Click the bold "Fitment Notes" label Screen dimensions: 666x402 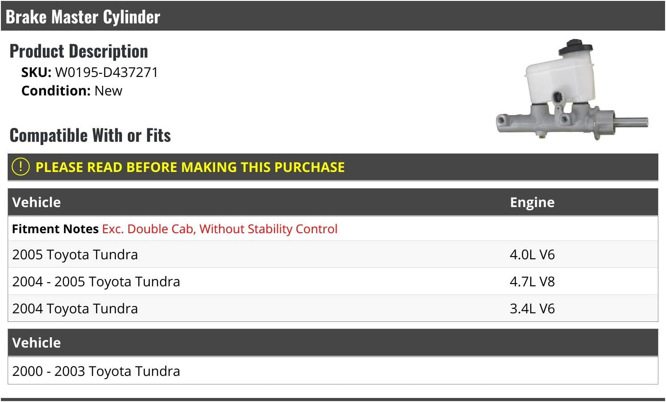click(x=55, y=229)
